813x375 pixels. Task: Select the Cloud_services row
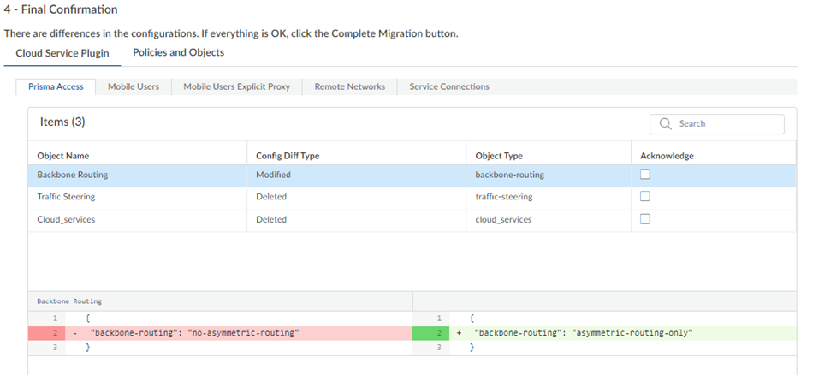pos(137,219)
